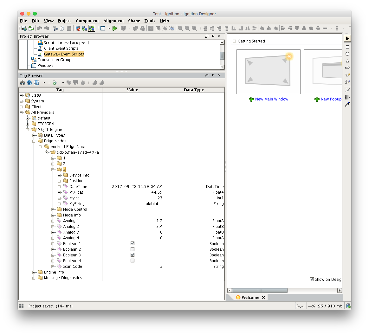Click the Value column header
This screenshot has width=369, height=335.
click(x=133, y=90)
